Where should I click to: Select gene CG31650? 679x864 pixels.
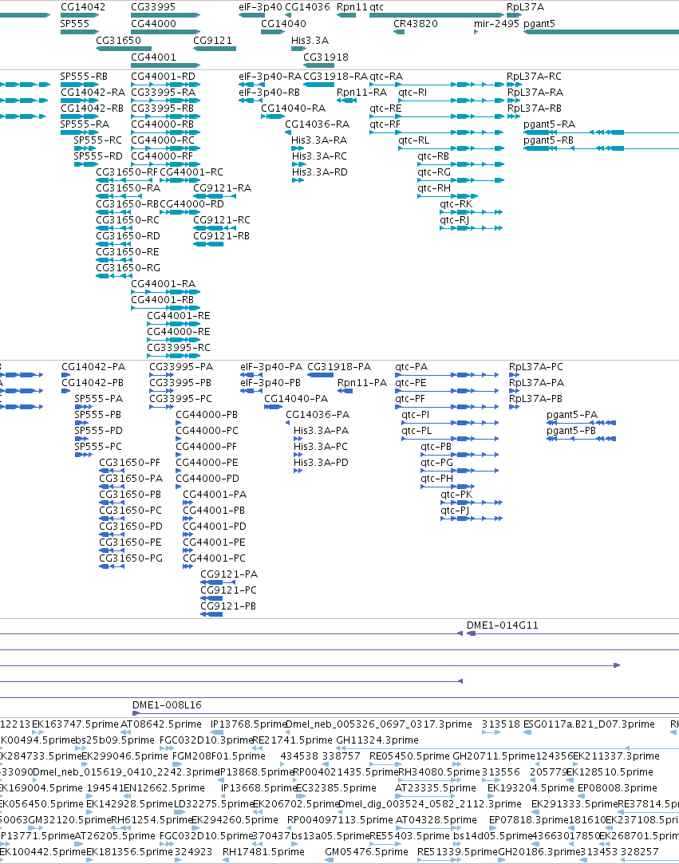[124, 49]
